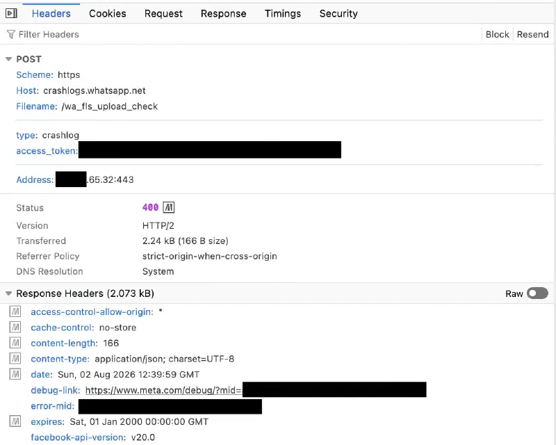Open MDN docs icon beside status 400

click(x=168, y=208)
